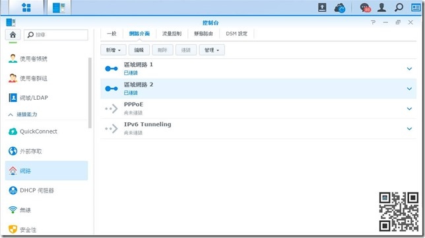
Task: Switch to the 網路介面 tab
Action: (139, 34)
